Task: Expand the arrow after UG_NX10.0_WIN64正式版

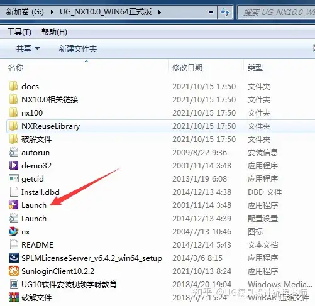Action: coord(160,12)
